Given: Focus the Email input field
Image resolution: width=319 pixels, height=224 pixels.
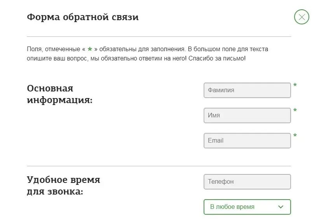Looking at the screenshot, I should click(247, 141).
